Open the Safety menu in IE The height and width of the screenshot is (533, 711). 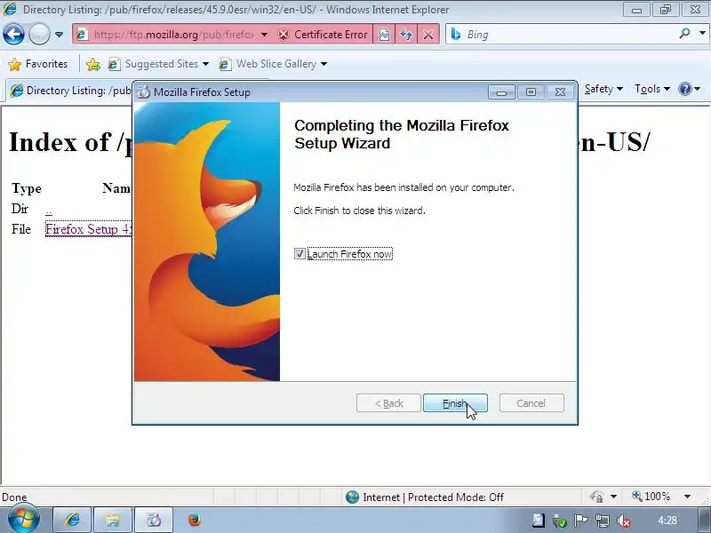[x=603, y=89]
